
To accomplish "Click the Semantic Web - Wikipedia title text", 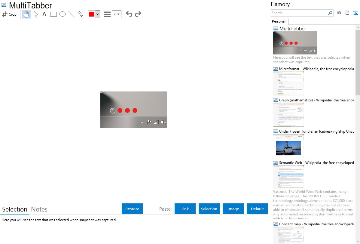I will (x=317, y=162).
